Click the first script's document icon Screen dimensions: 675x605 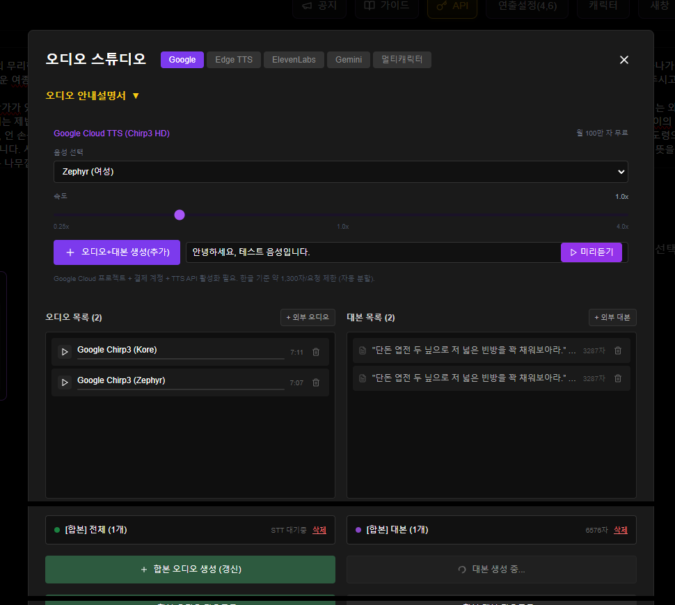coord(363,350)
